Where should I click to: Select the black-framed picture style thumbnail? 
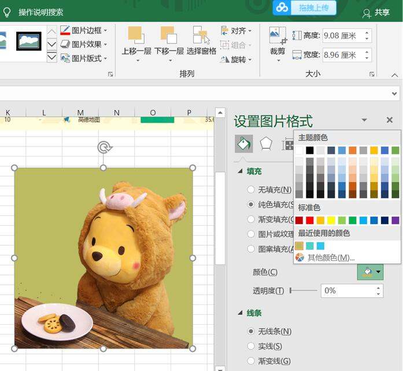tap(29, 41)
